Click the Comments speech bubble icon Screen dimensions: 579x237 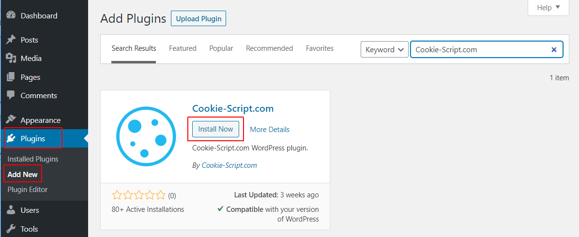(x=12, y=96)
